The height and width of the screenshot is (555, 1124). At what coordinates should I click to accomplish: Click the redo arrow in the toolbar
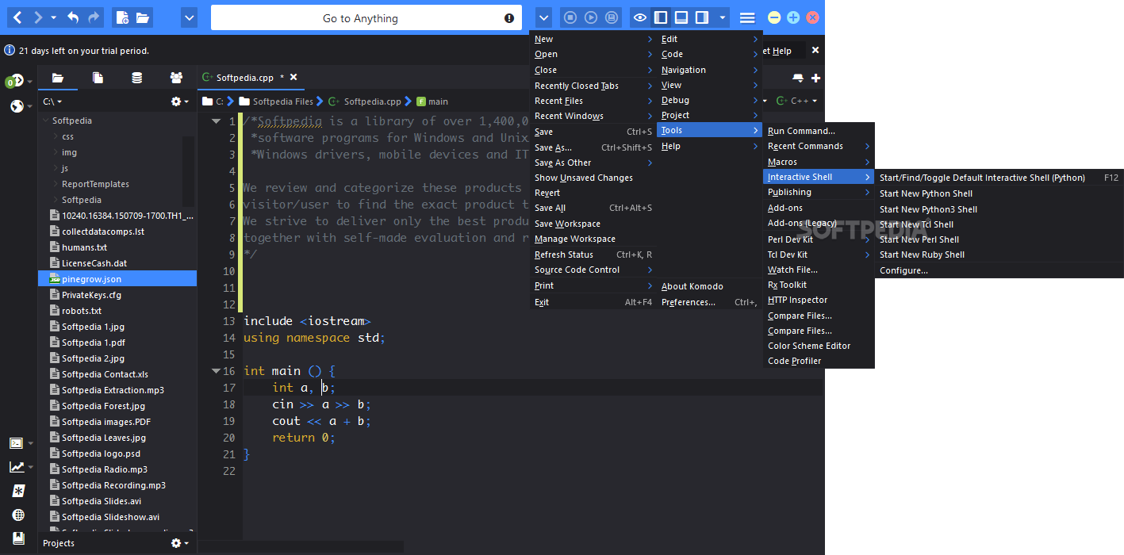point(94,17)
